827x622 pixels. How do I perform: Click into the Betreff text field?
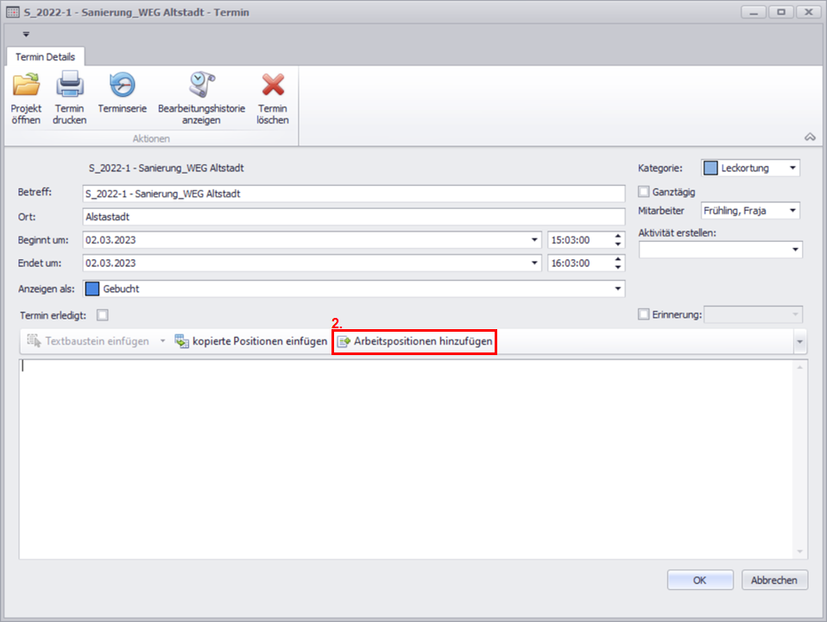354,194
